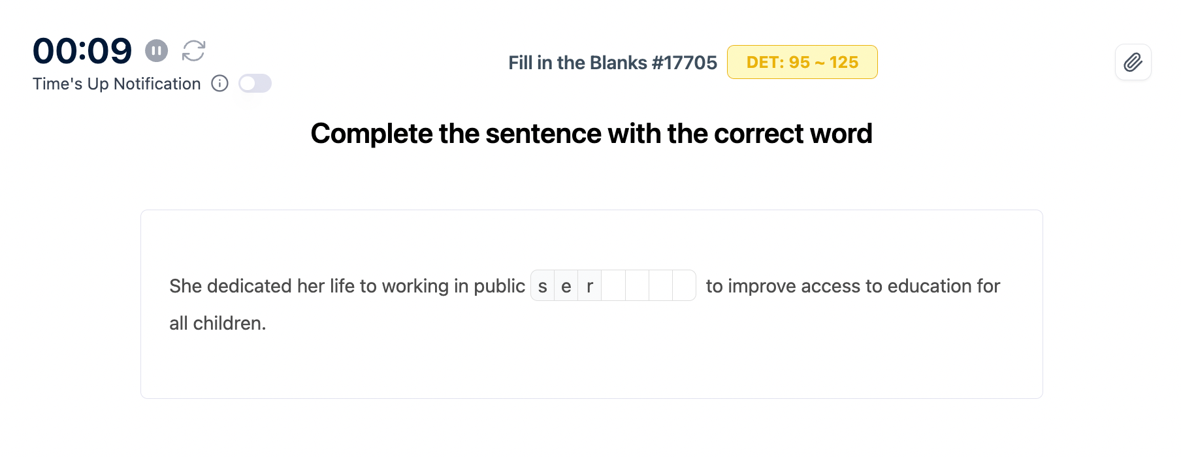Select the letter box containing 'e'
1181x457 pixels.
click(x=566, y=286)
